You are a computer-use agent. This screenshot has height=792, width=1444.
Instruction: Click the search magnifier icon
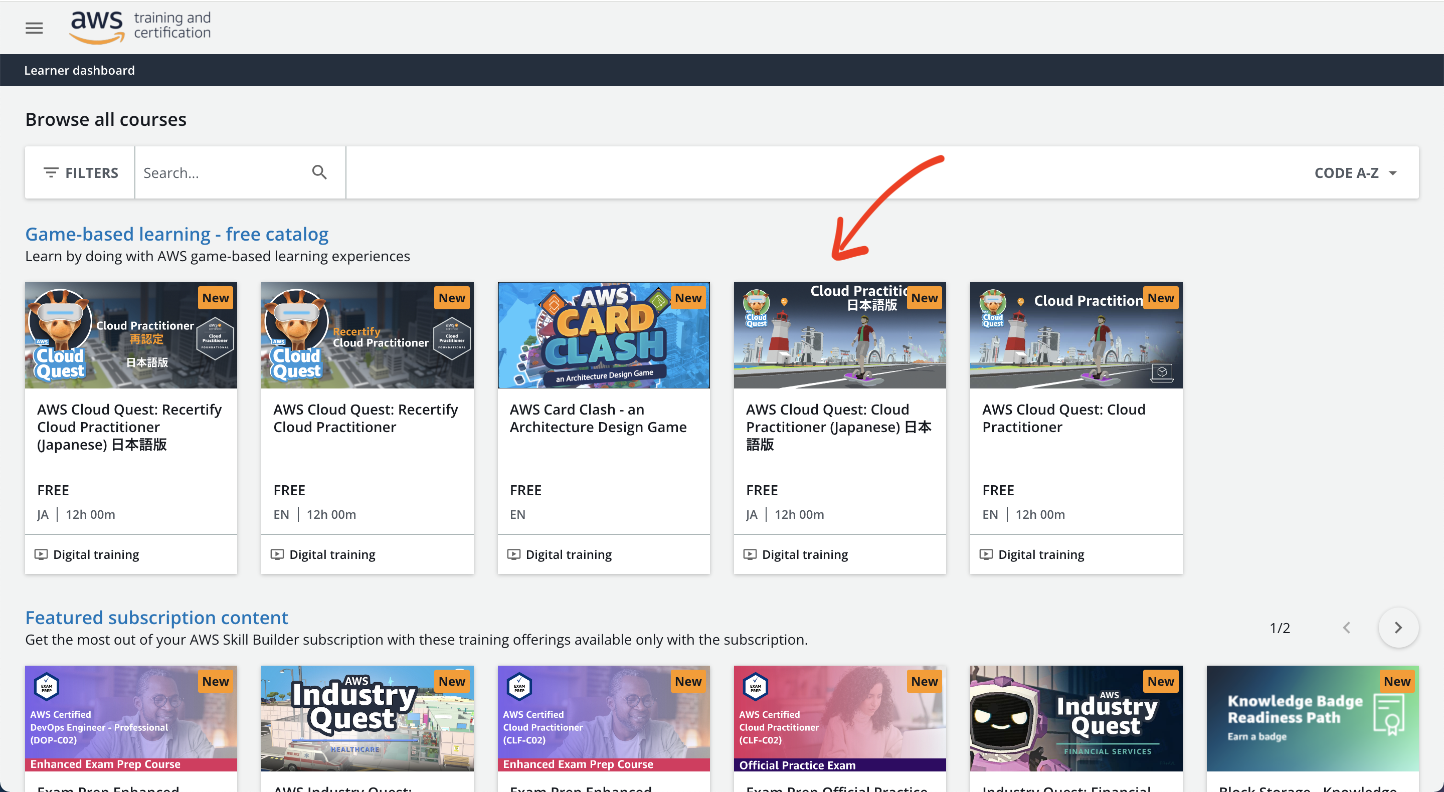coord(319,172)
